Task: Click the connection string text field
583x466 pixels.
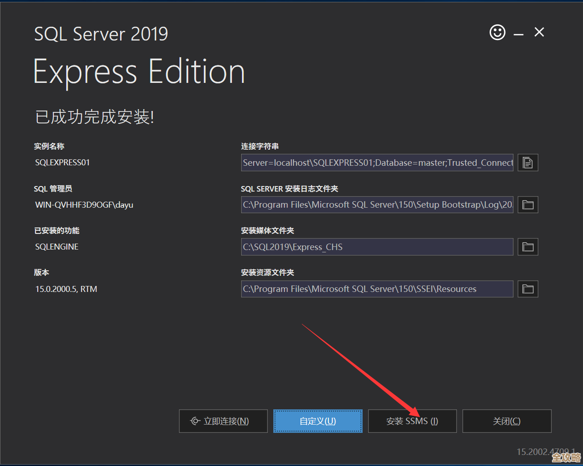Action: [x=377, y=163]
